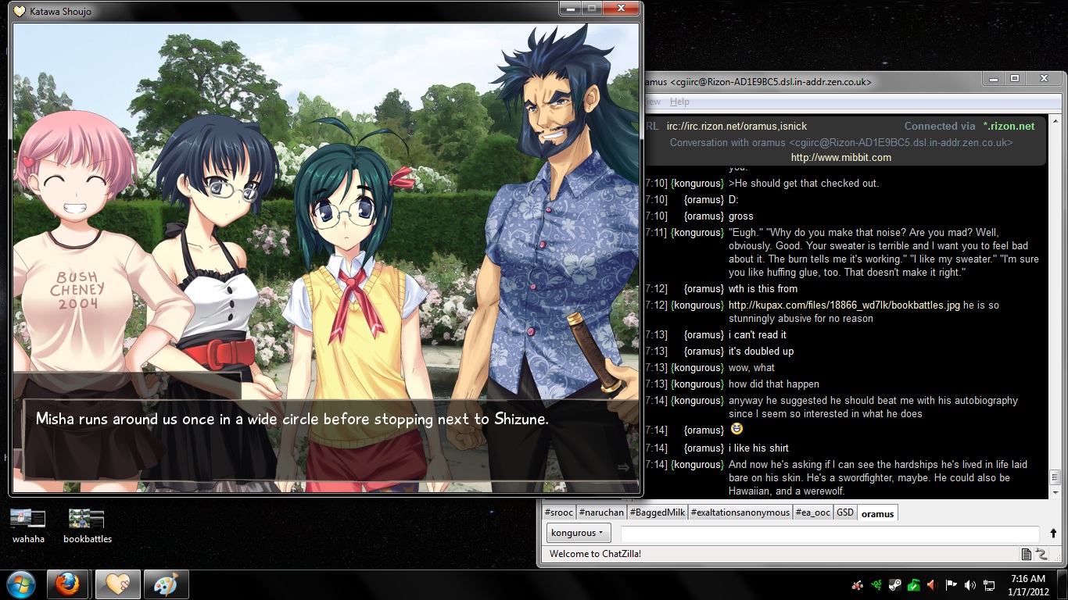1068x600 pixels.
Task: Open the bookbattles.jpg link in chat
Action: click(x=844, y=305)
